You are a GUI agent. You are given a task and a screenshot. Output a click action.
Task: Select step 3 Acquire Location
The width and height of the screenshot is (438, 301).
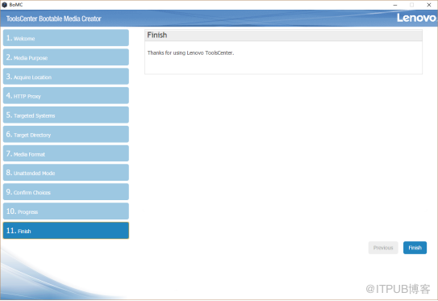pyautogui.click(x=66, y=77)
